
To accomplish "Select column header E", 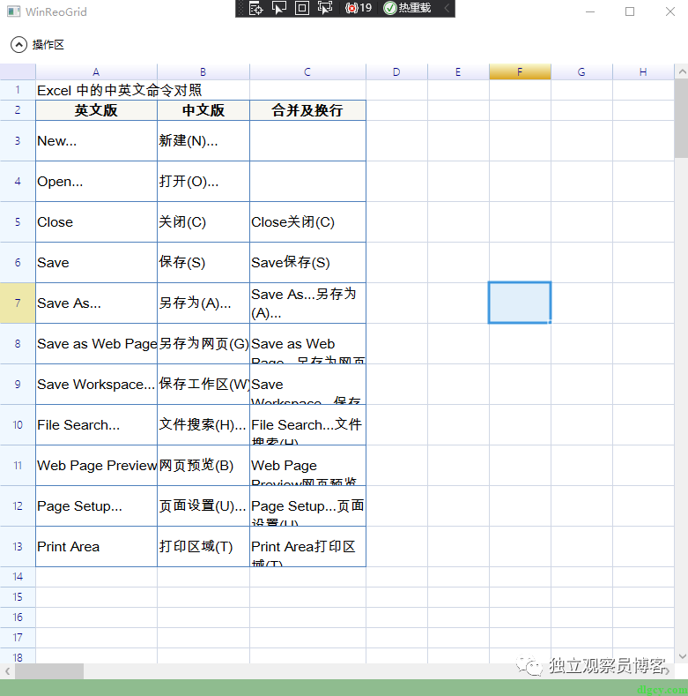I will (458, 72).
